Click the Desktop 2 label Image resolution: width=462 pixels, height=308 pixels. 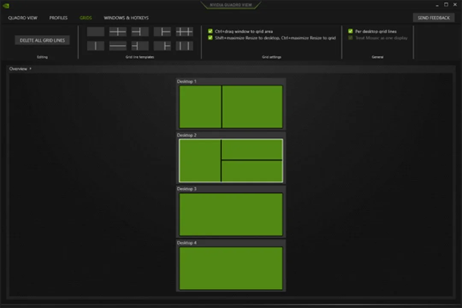[187, 135]
